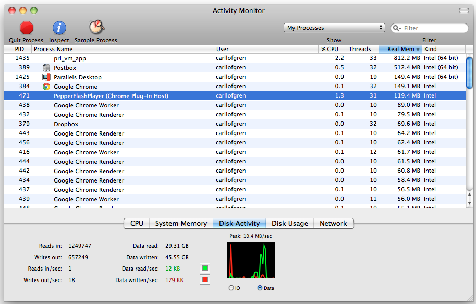476x304 pixels.
Task: Click the 12 KB data read rate
Action: point(173,269)
